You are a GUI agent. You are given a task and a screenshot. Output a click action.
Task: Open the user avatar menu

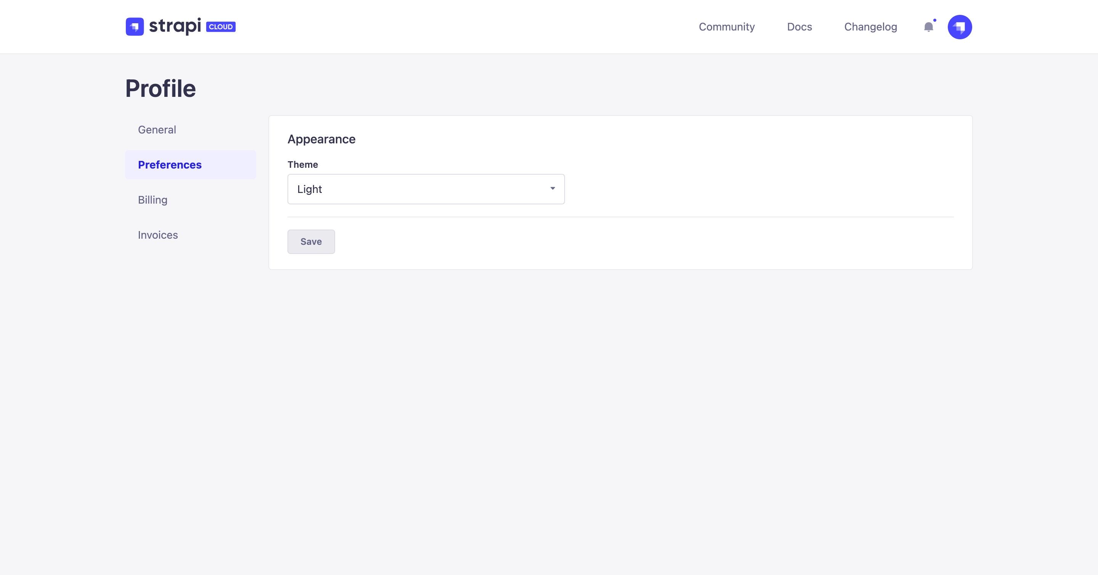960,27
